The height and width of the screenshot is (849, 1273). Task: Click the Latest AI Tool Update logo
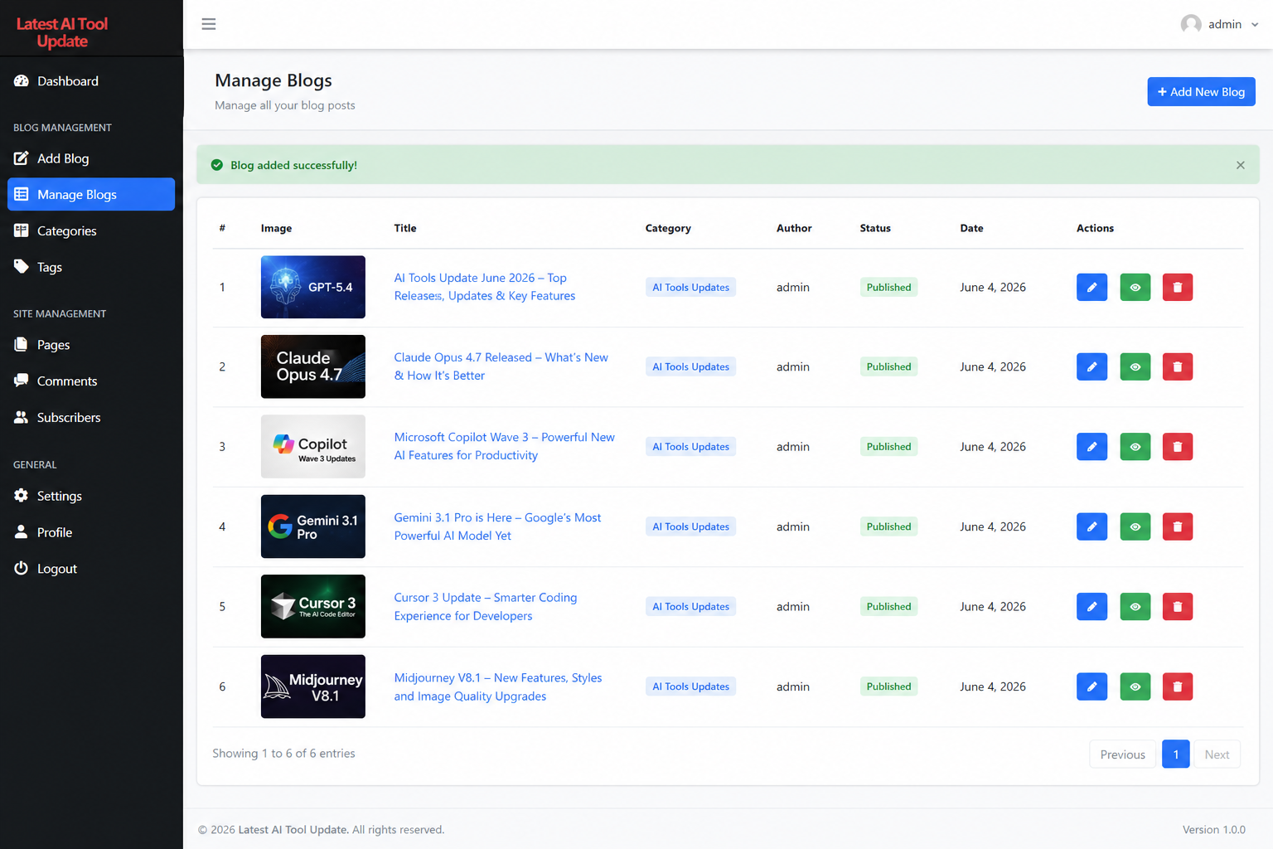[62, 32]
